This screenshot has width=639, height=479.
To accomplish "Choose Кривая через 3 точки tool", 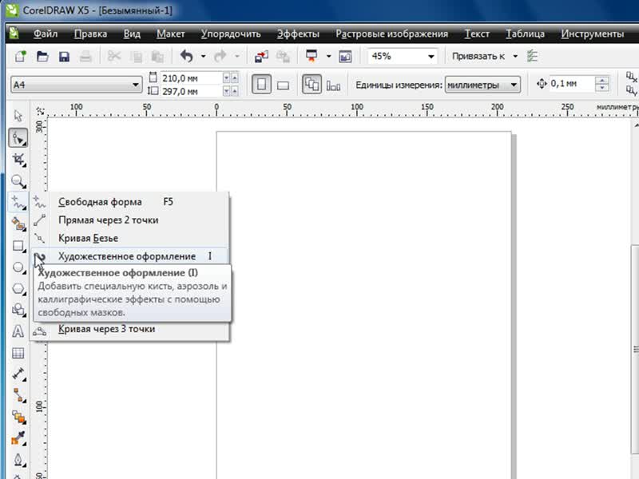I will [130, 329].
